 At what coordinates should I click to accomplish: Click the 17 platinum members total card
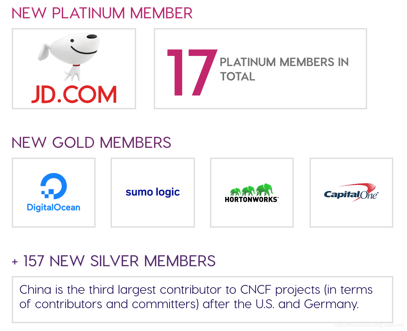tap(260, 69)
